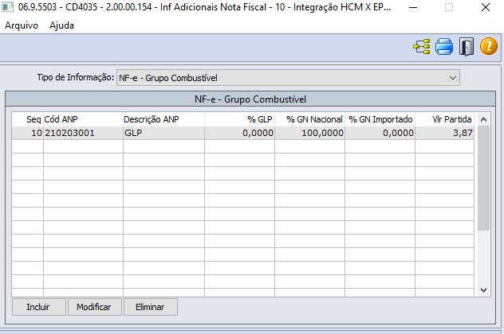504x334 pixels.
Task: Click the Modificar button
Action: [x=94, y=307]
